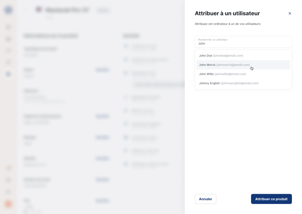Click the blurred Macintosh Pro page title

68,10
